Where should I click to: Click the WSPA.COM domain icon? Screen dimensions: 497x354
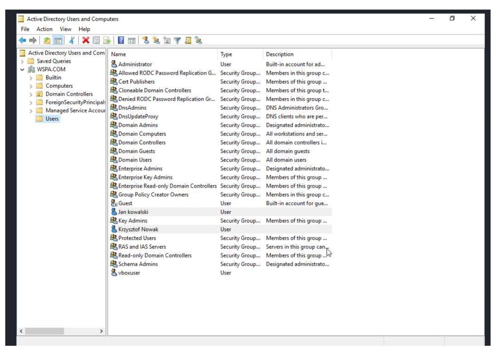click(31, 69)
